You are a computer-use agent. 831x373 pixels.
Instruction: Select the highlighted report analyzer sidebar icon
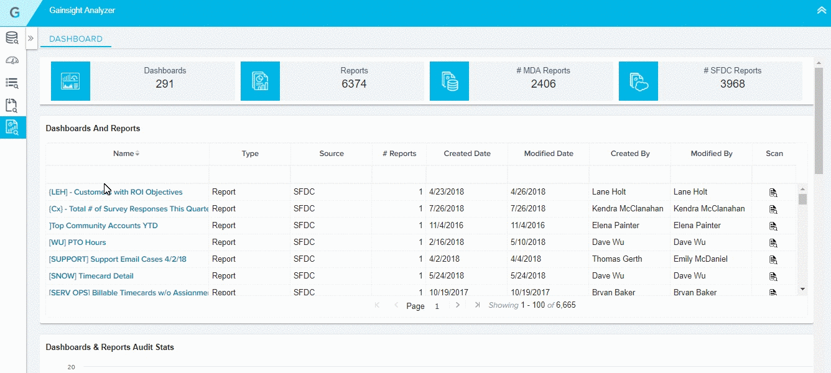pyautogui.click(x=12, y=127)
